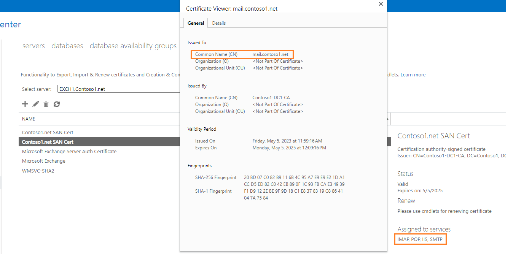Open the servers tab
Screen dimensions: 524x263
pyautogui.click(x=33, y=46)
